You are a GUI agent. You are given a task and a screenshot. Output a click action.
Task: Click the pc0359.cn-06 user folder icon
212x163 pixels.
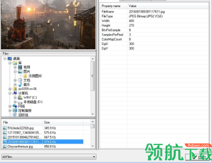click(15, 89)
